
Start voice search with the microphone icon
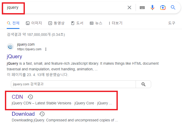(x=152, y=7)
